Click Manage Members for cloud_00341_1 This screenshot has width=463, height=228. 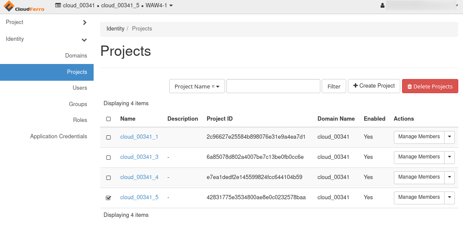coord(419,137)
